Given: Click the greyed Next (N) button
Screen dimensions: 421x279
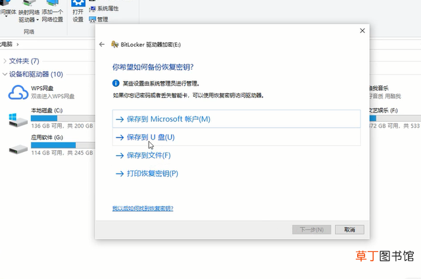Looking at the screenshot, I should pos(311,230).
